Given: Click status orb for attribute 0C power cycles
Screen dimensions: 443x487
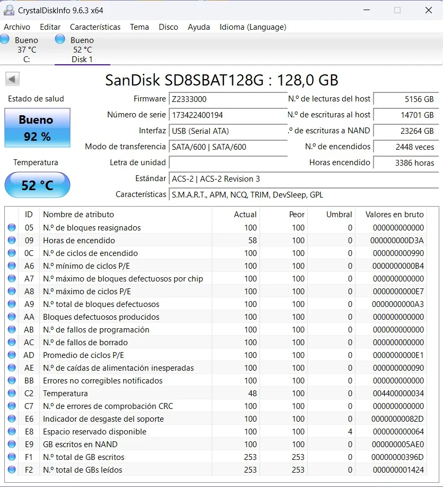Looking at the screenshot, I should click(x=12, y=253).
